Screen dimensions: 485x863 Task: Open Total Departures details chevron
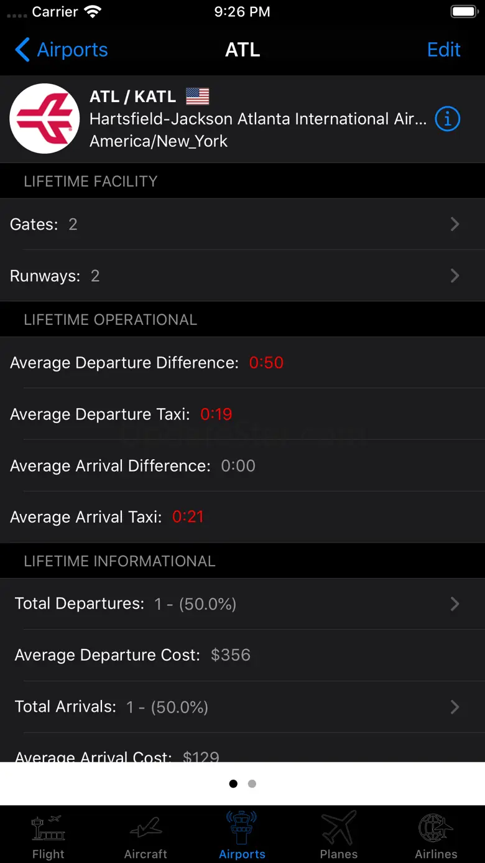[455, 604]
